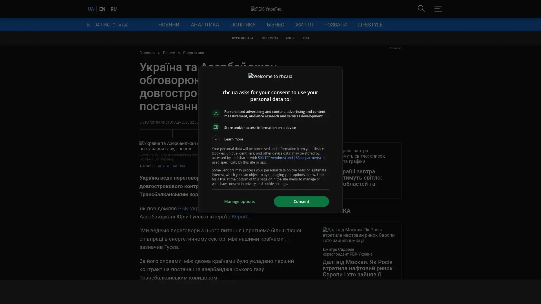Click the search magnifier icon in header
This screenshot has height=304, width=541.
[x=421, y=9]
